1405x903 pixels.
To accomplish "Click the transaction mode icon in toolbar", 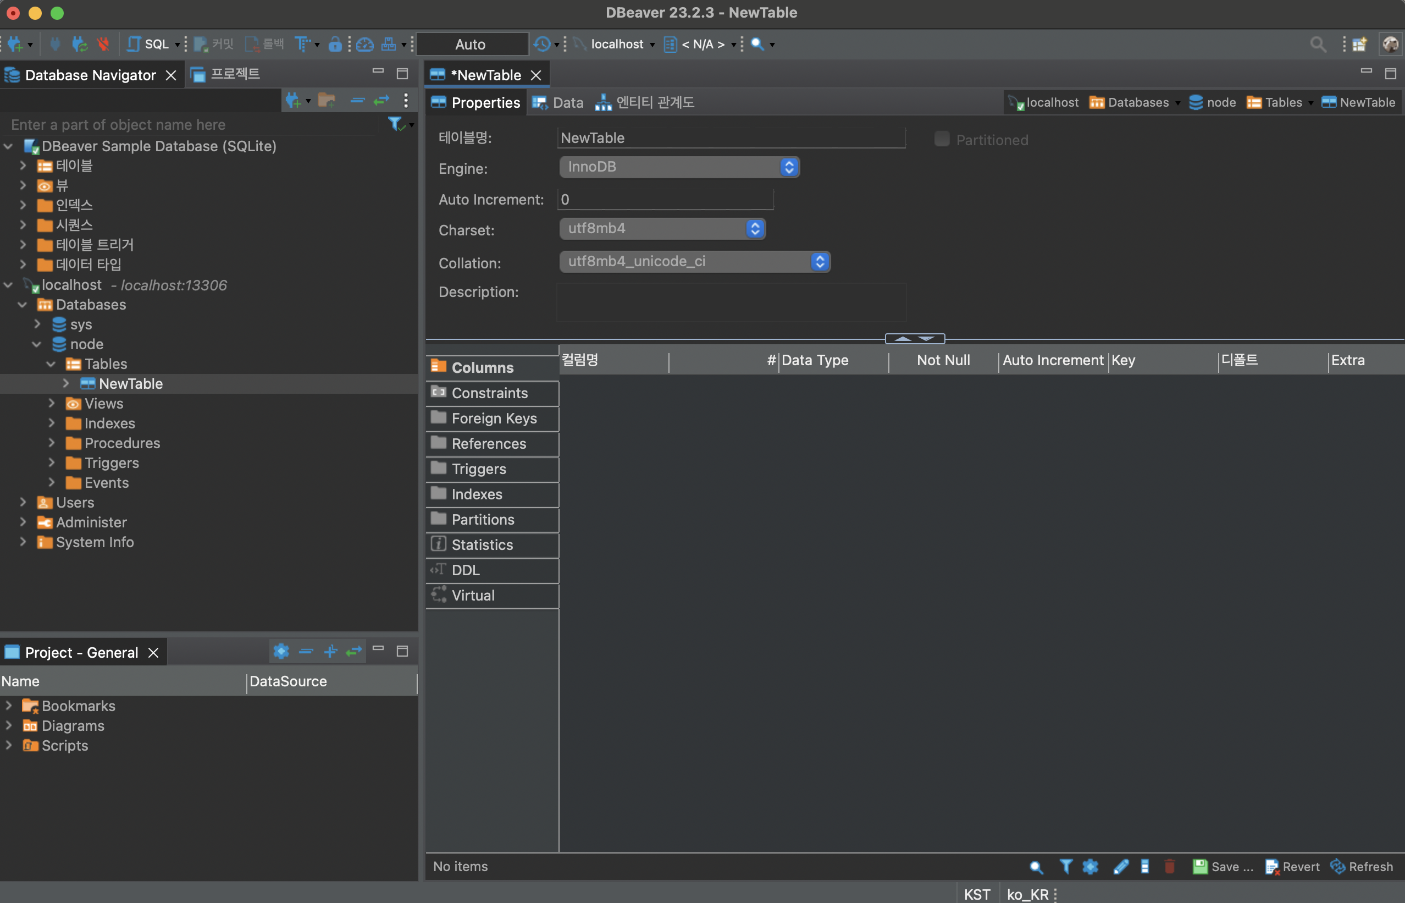I will point(302,44).
